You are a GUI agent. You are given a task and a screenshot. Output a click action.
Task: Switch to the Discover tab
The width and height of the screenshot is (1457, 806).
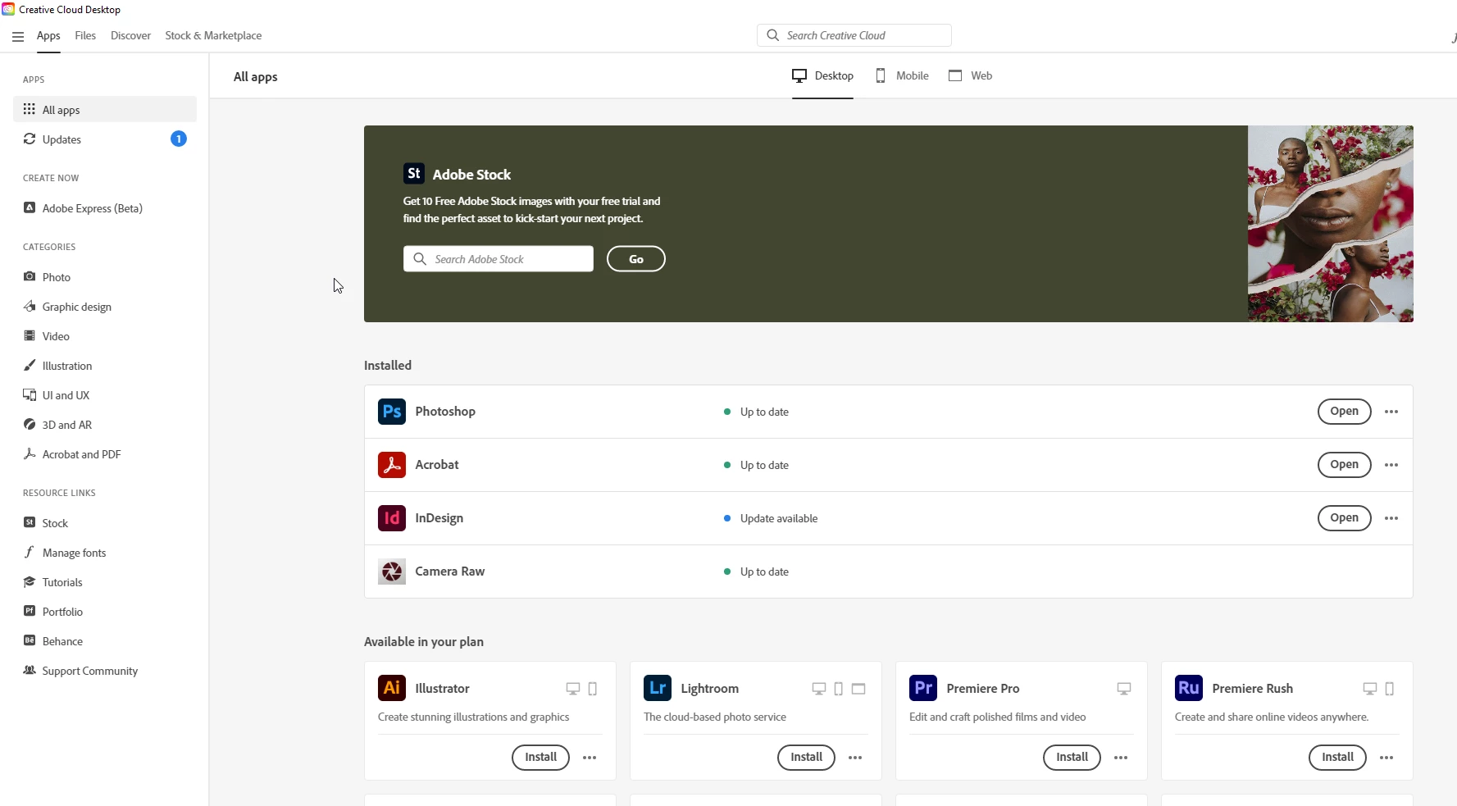click(x=131, y=36)
